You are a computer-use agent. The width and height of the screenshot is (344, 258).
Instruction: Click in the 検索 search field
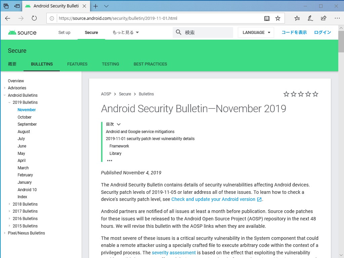point(203,33)
